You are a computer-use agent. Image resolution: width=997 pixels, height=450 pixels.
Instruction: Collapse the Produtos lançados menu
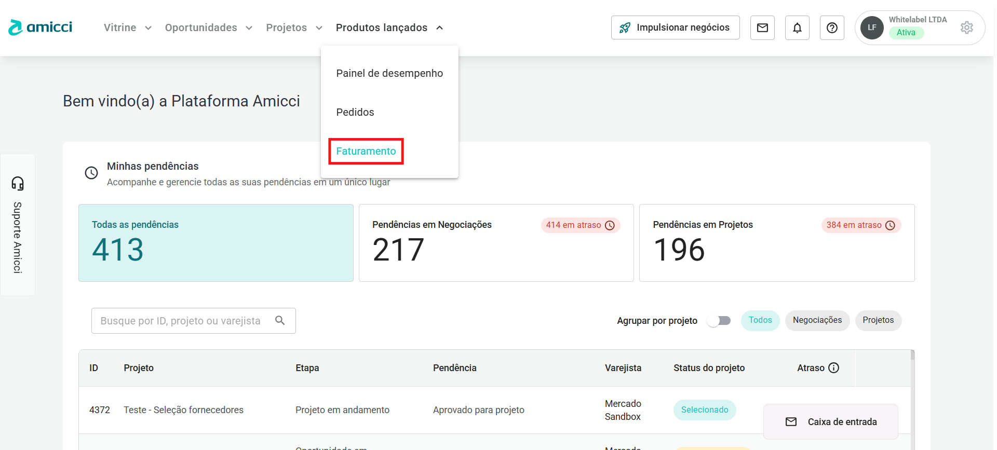click(389, 28)
